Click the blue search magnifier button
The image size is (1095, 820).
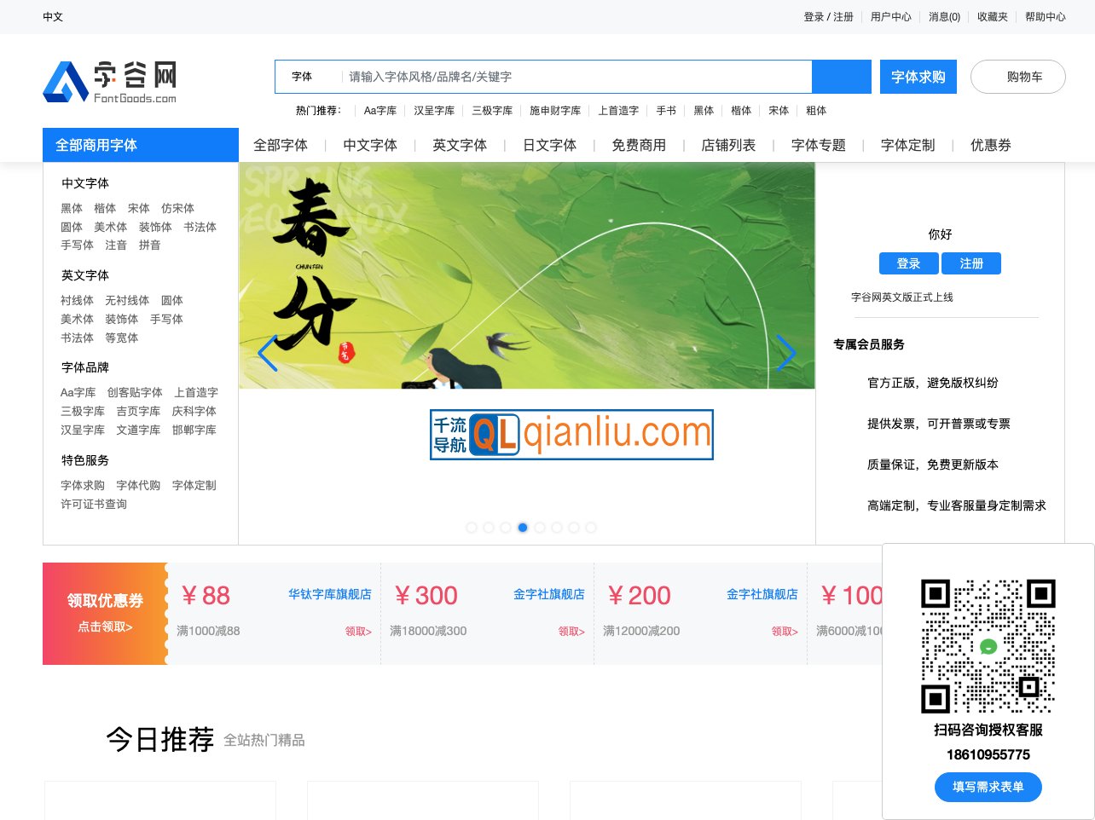842,77
